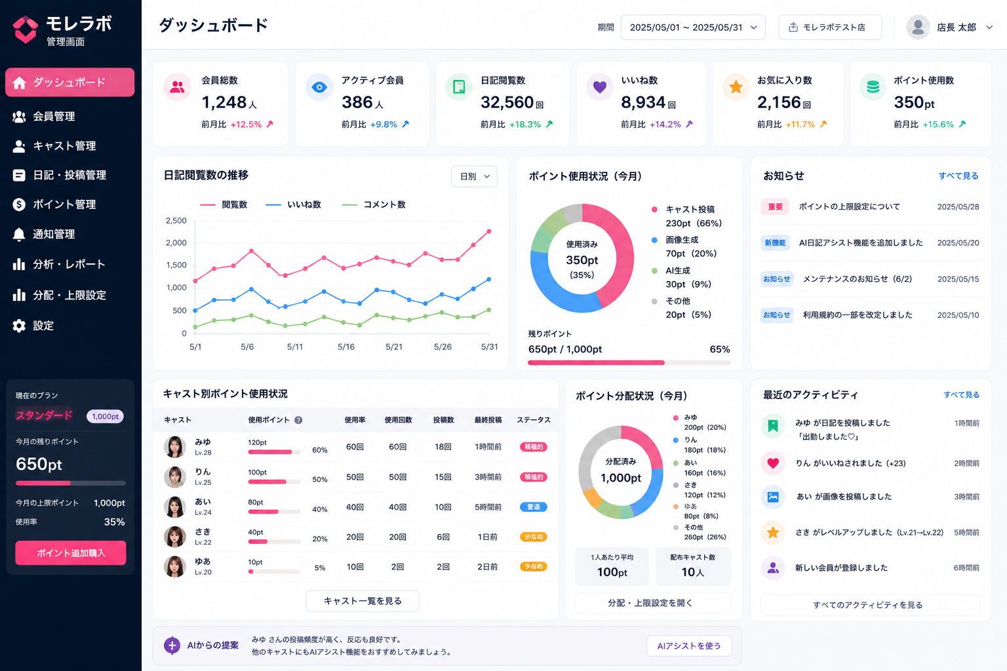This screenshot has height=671, width=1007.
Task: Toggle the コメント数 series in chart legend
Action: point(374,204)
